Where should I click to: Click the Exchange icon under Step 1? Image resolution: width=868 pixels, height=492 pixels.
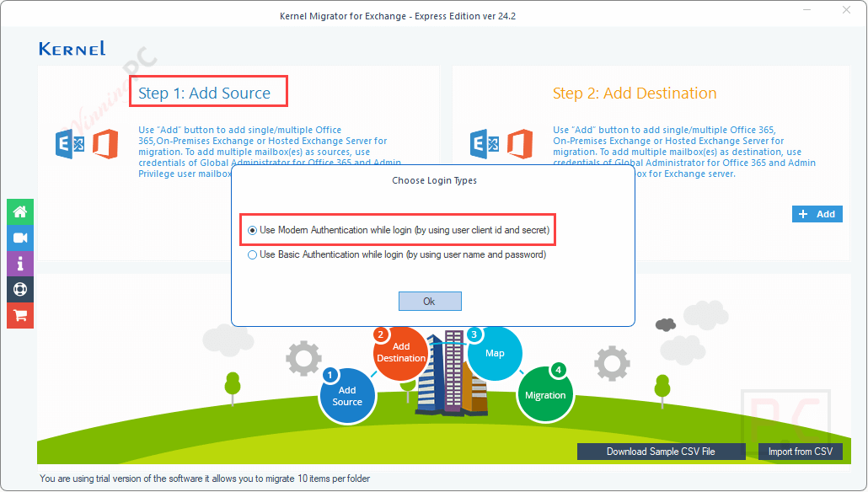(70, 144)
